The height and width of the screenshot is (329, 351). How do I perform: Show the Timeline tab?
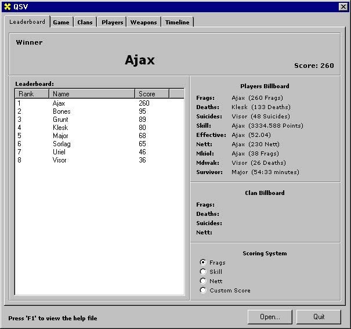pyautogui.click(x=177, y=22)
